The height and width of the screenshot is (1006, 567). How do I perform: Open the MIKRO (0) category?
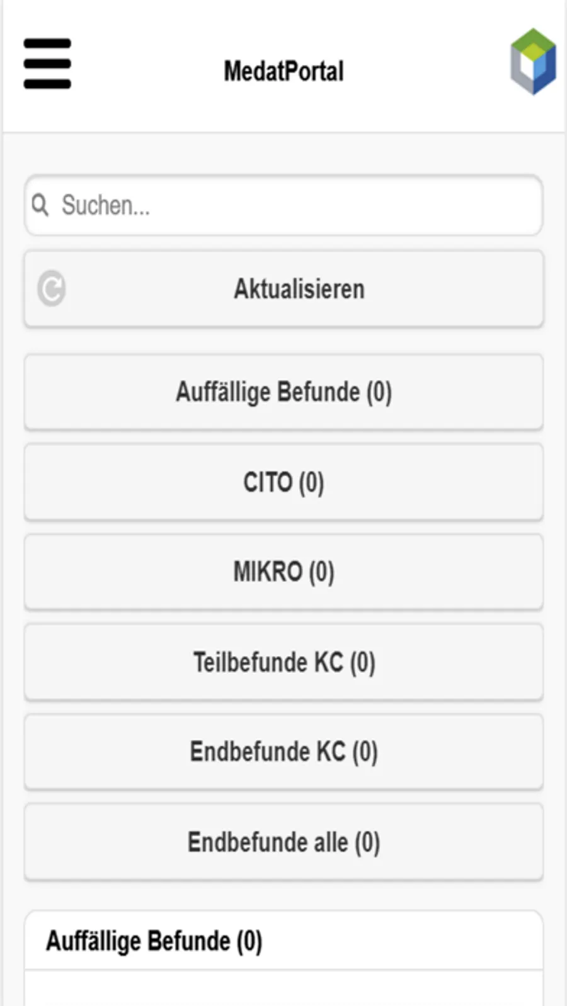[x=283, y=572]
